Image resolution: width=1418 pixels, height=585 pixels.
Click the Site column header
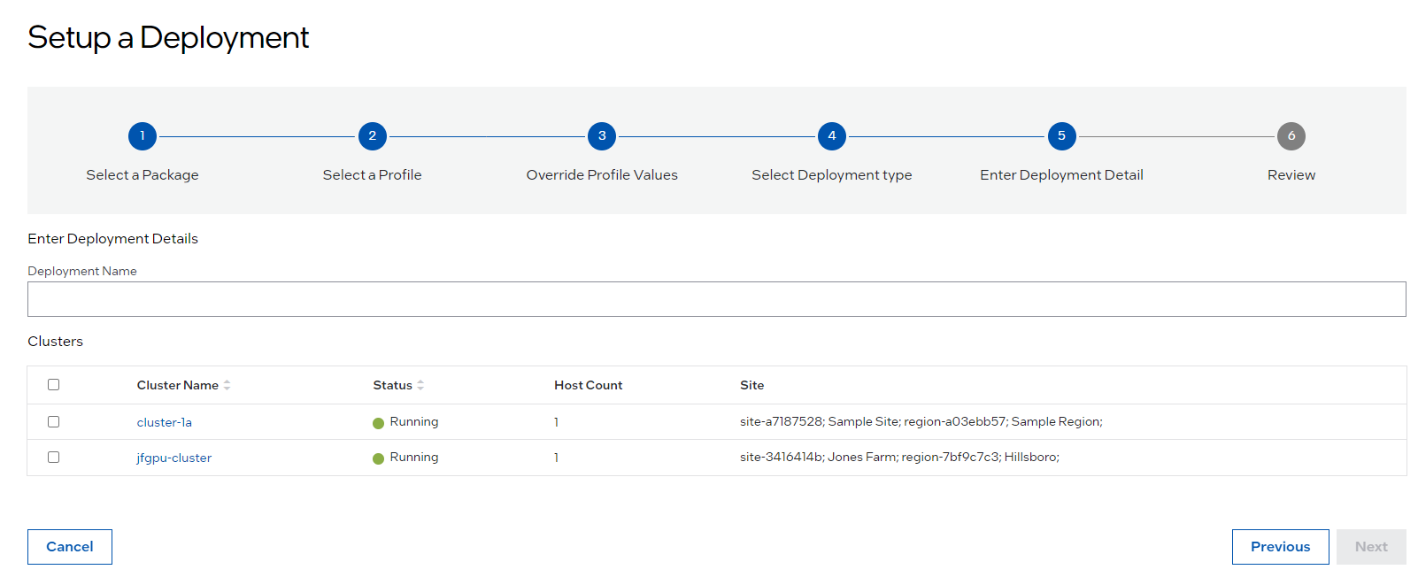751,385
